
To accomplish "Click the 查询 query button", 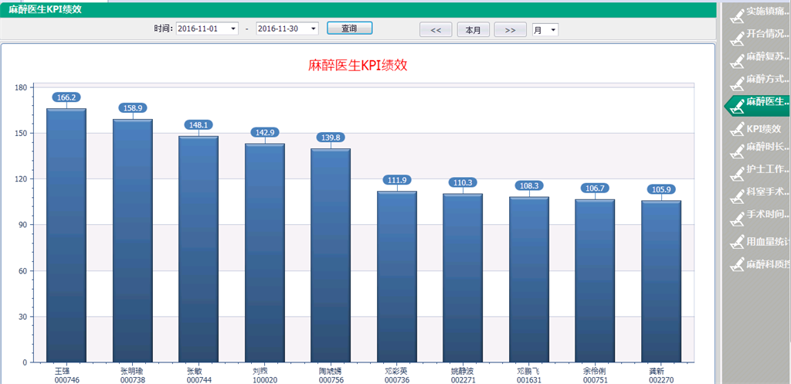I will (349, 29).
